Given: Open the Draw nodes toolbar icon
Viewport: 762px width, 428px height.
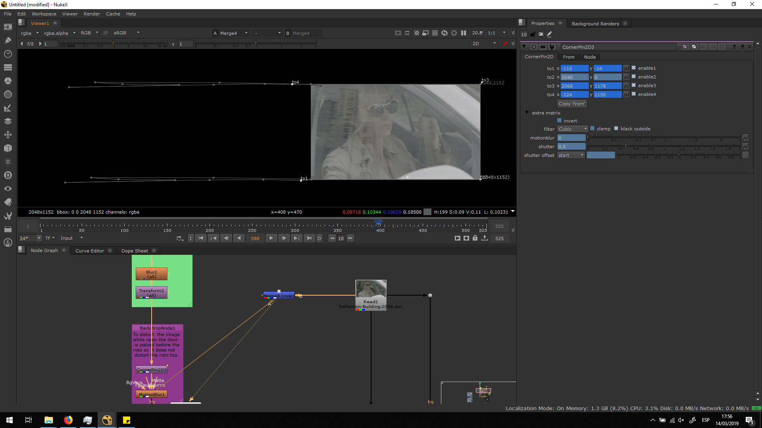Looking at the screenshot, I should pos(8,40).
